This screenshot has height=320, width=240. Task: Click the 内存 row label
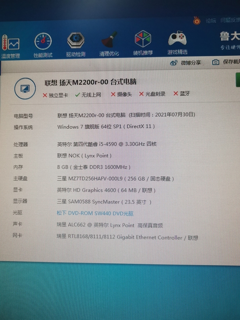point(18,167)
